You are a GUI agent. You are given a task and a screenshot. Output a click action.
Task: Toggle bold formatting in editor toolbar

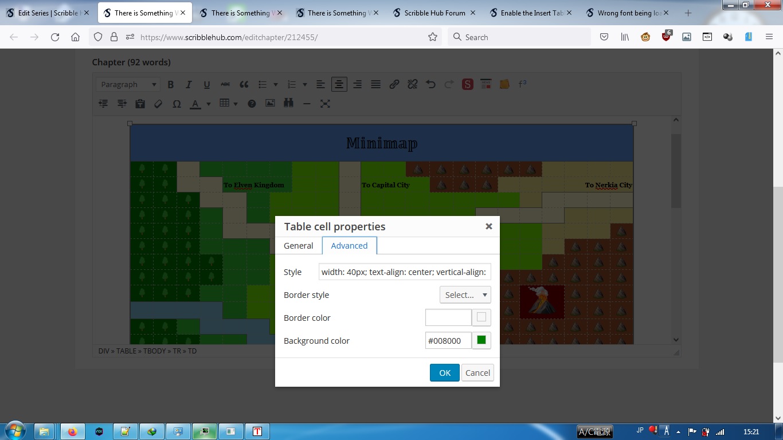[x=170, y=85]
